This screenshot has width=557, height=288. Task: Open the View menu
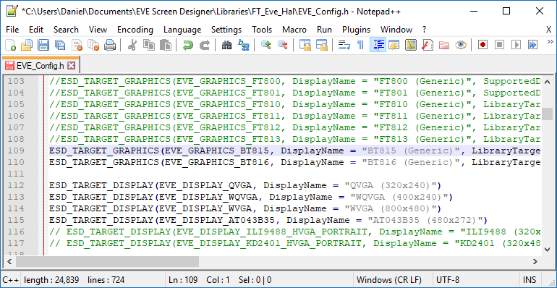tap(98, 30)
